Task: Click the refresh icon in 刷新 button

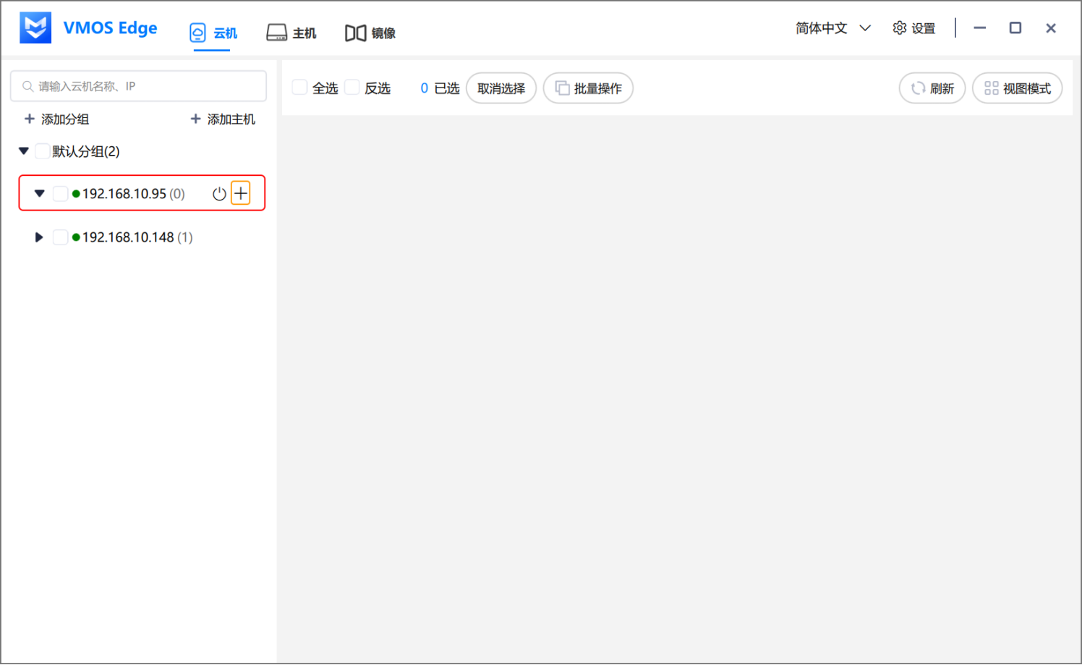Action: 919,88
